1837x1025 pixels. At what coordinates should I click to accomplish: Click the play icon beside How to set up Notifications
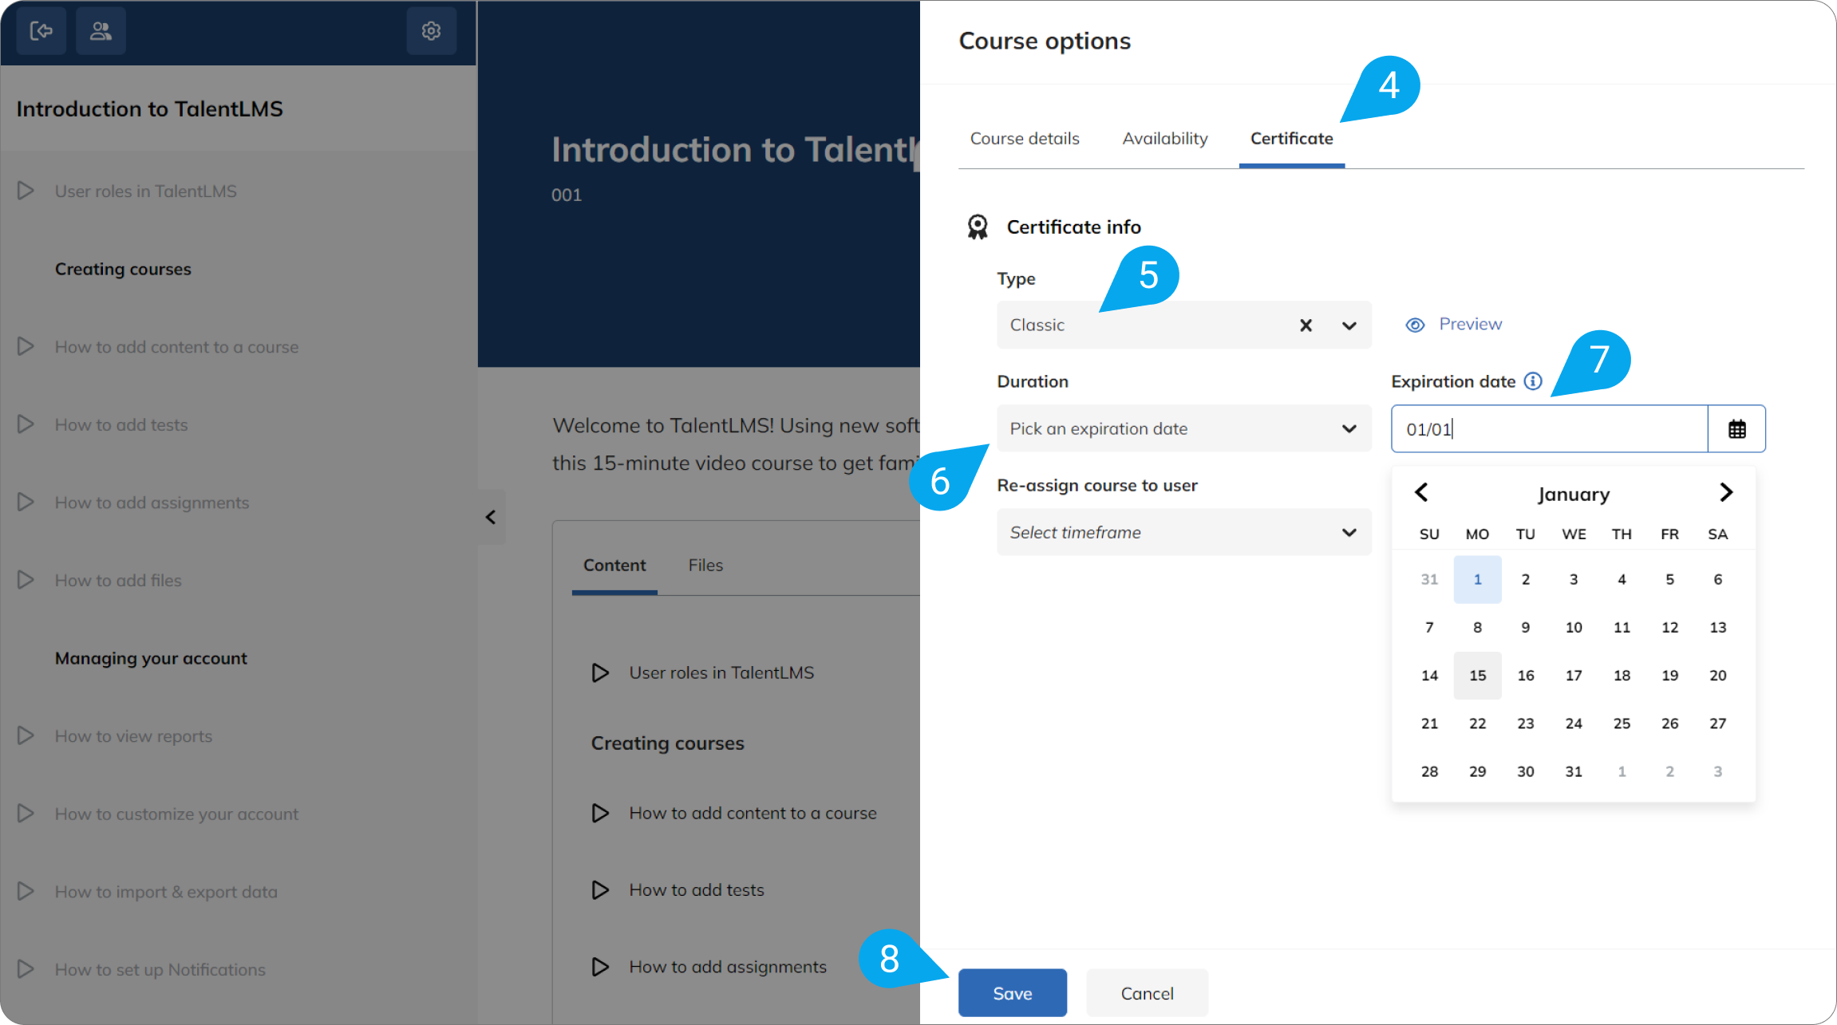[x=26, y=969]
